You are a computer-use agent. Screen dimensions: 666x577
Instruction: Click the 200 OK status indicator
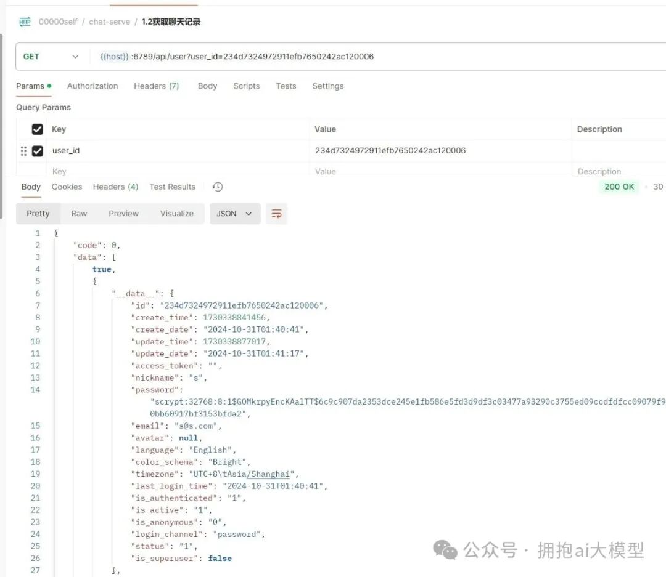coord(619,187)
